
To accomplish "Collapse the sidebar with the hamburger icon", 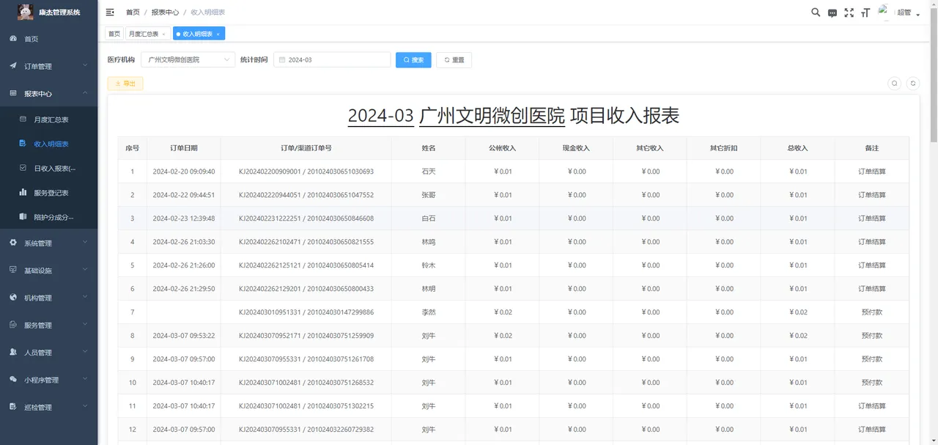I will (110, 12).
